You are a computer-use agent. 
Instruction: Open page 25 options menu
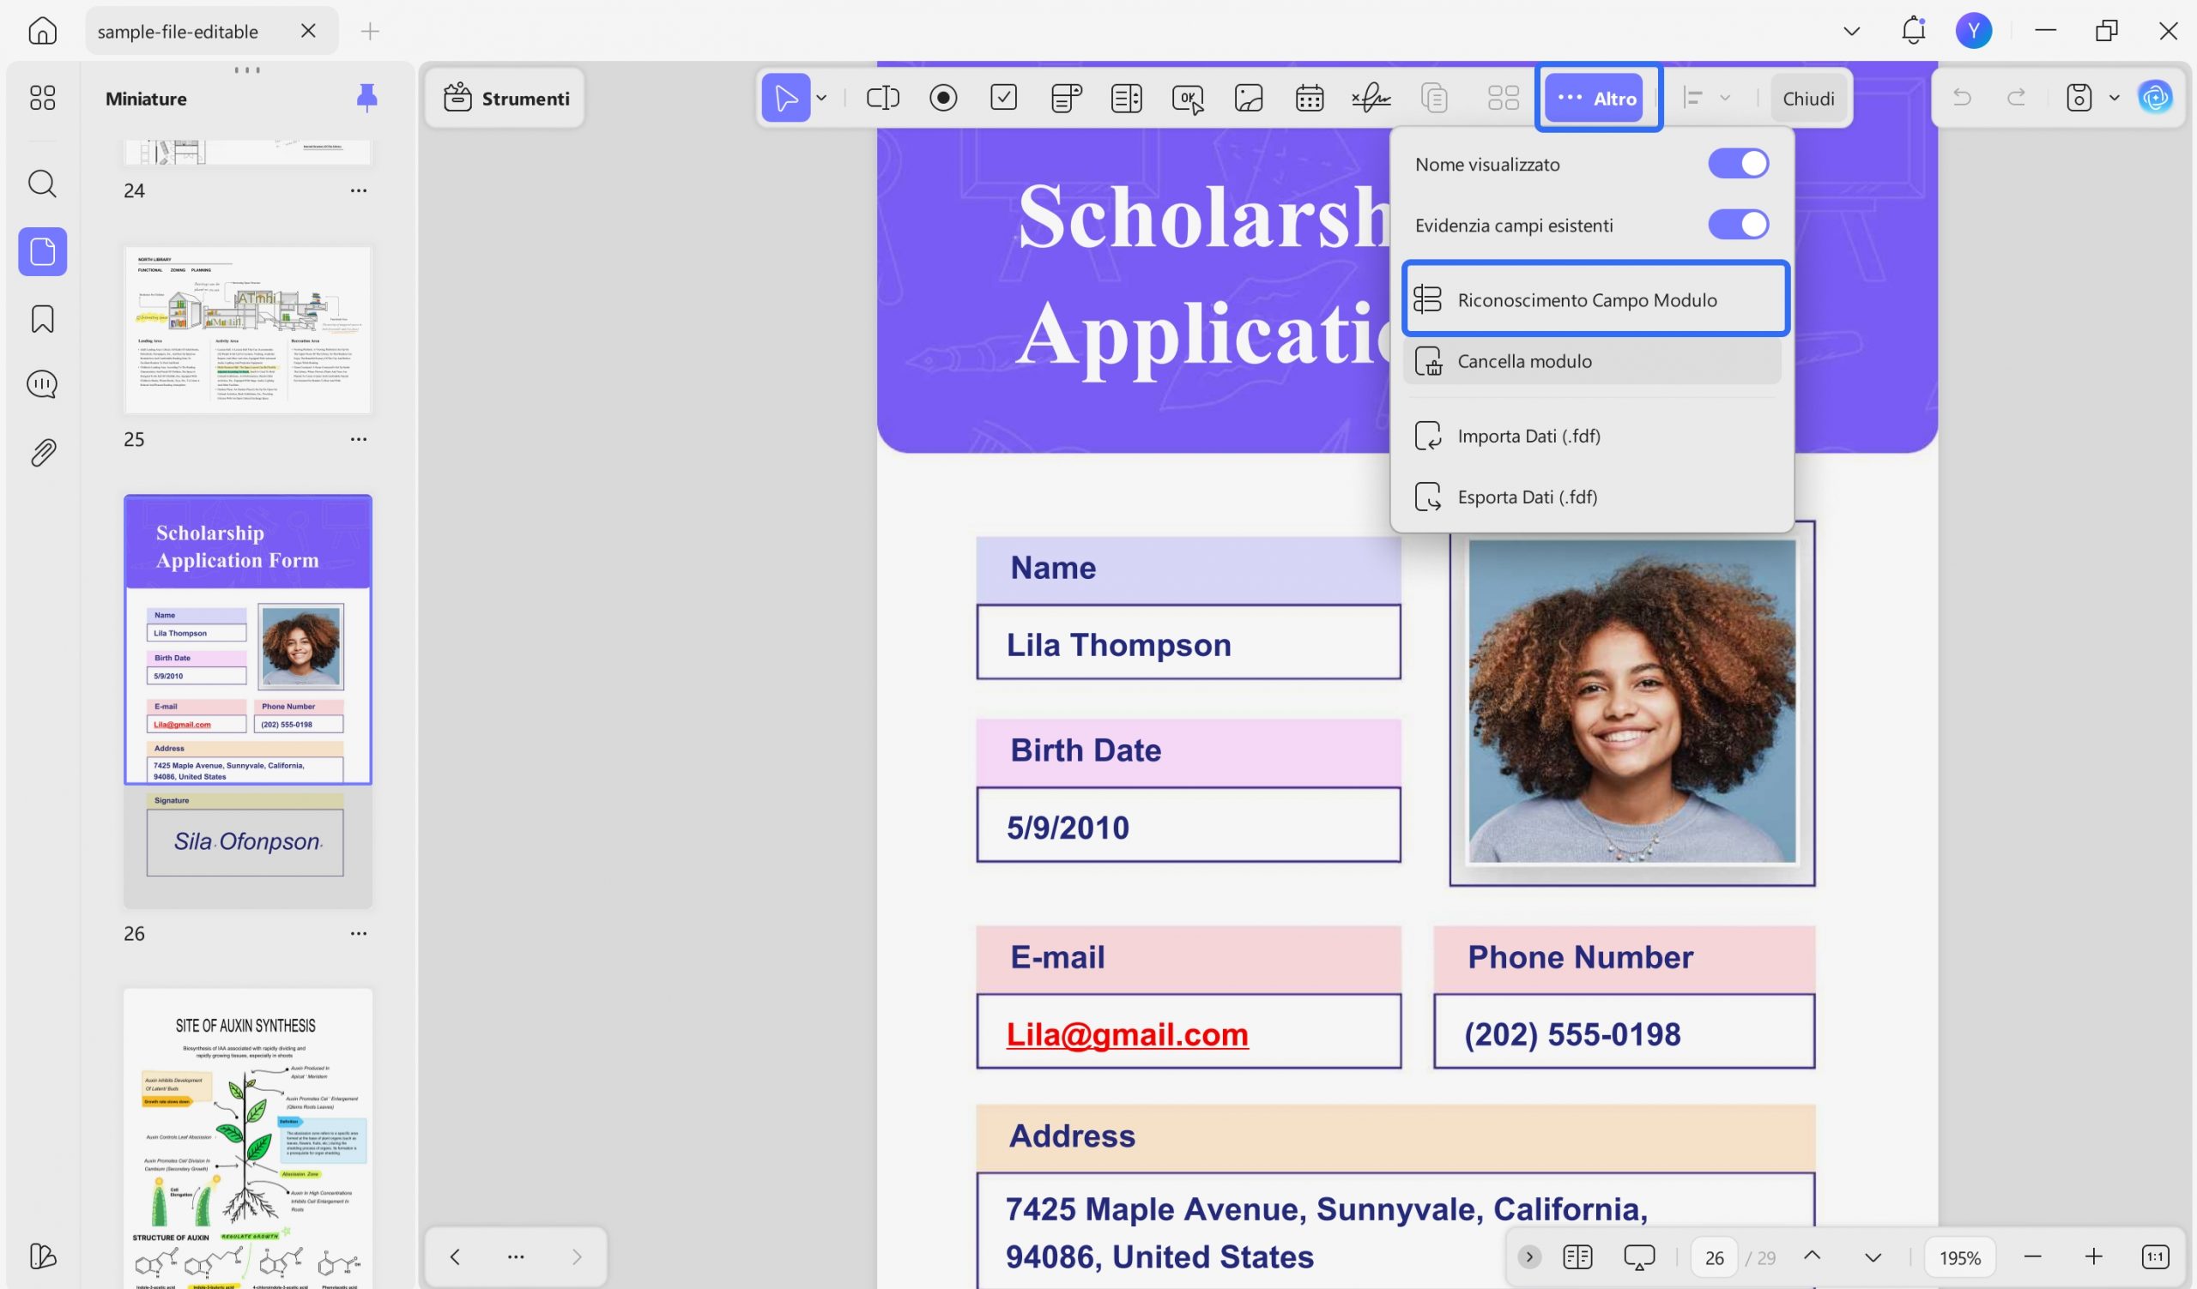pyautogui.click(x=359, y=439)
